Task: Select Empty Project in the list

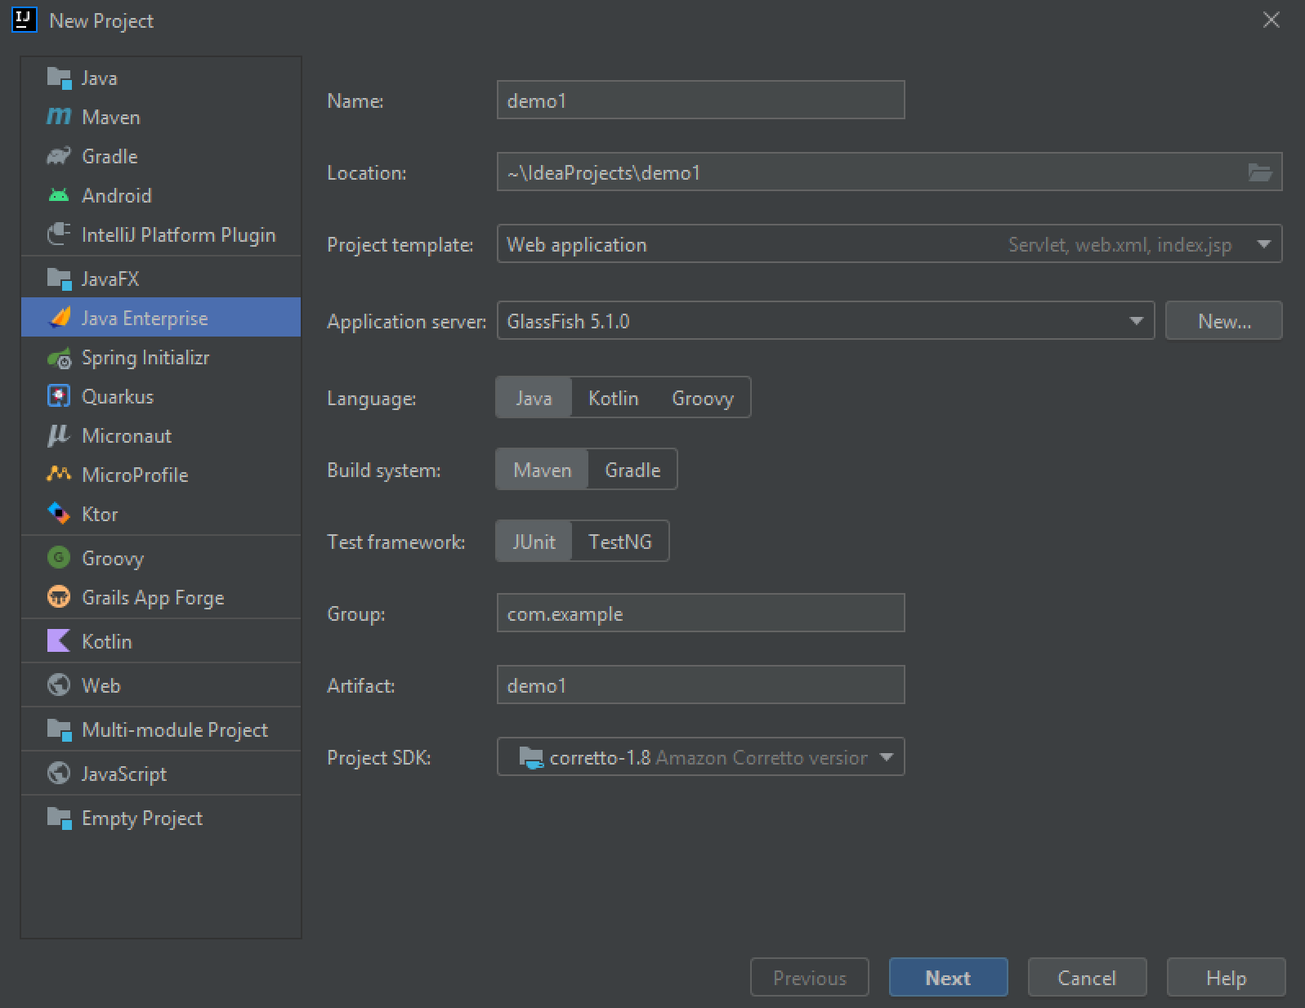Action: pyautogui.click(x=161, y=818)
